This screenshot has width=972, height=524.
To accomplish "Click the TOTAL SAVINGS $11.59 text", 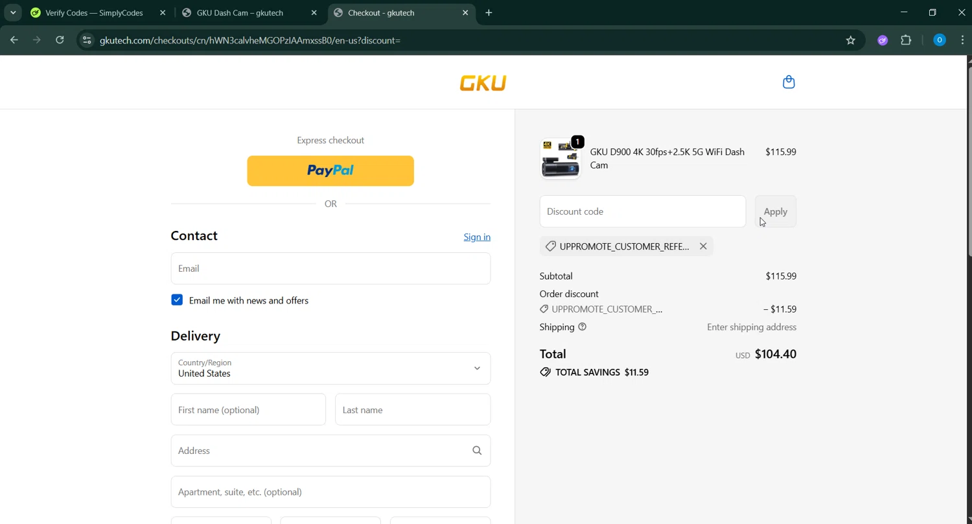I will (602, 372).
